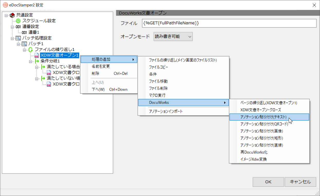Click the window resize grip corner
This screenshot has width=320, height=196.
coord(317,193)
